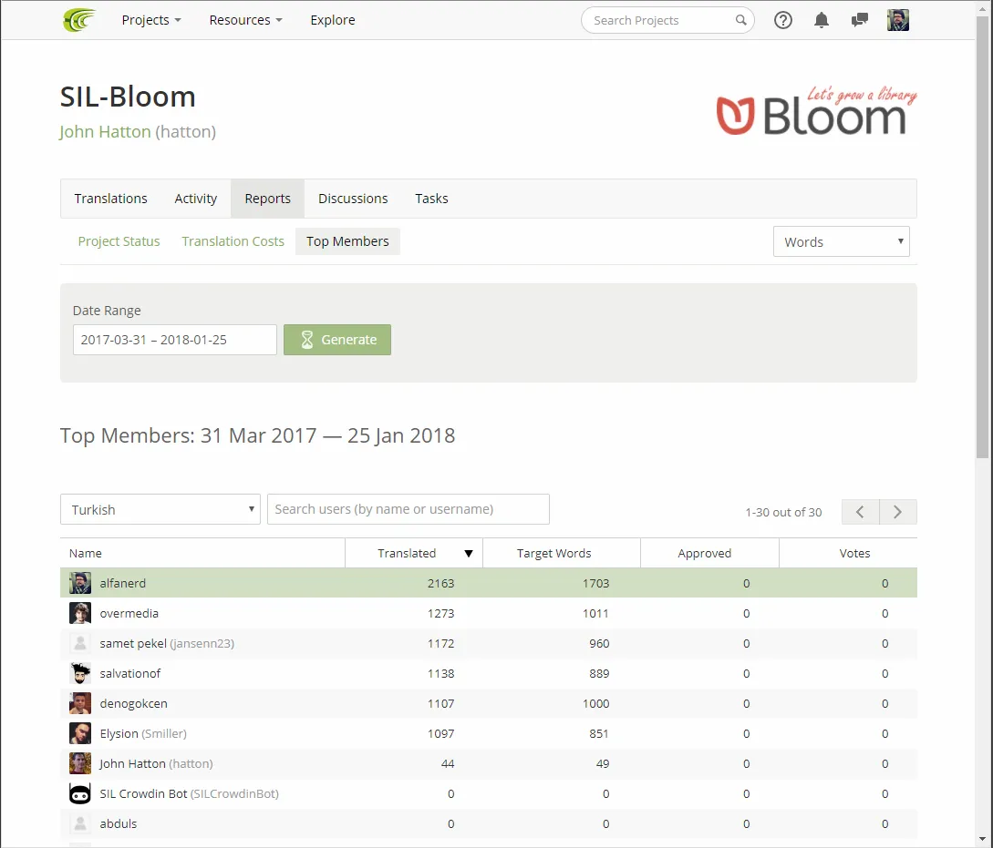Open SIL Crowdin Bot member name
Viewport: 993px width, 848px height.
coord(190,793)
